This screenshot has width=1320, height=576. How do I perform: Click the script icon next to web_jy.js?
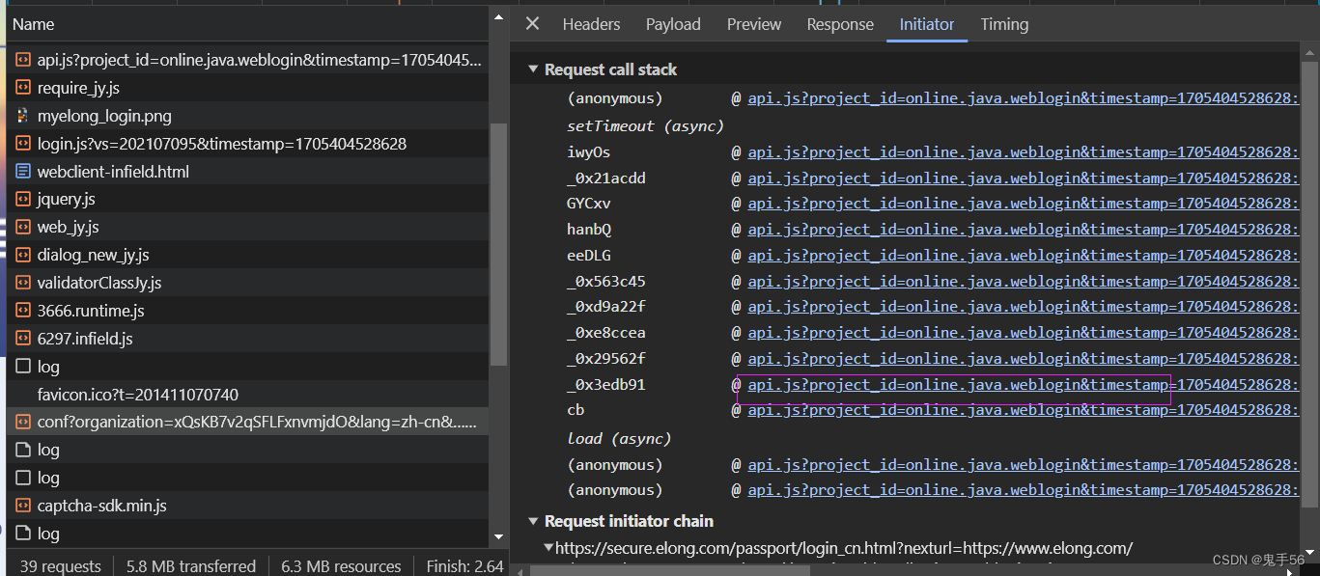[23, 228]
